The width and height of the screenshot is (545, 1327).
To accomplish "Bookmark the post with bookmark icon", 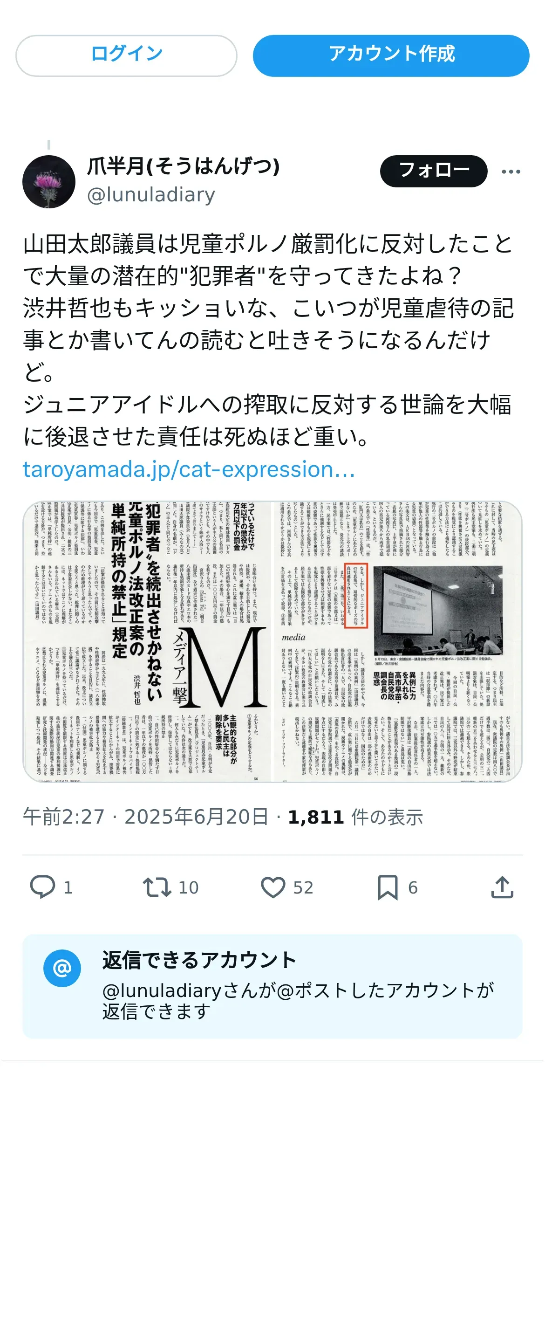I will tap(388, 887).
